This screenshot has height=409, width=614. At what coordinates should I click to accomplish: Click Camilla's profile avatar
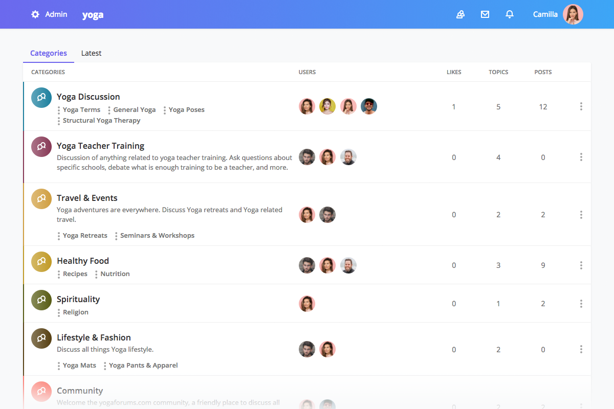pos(573,14)
